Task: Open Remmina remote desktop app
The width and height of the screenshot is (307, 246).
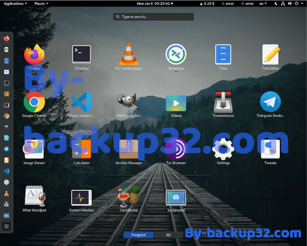Action: pos(176,54)
